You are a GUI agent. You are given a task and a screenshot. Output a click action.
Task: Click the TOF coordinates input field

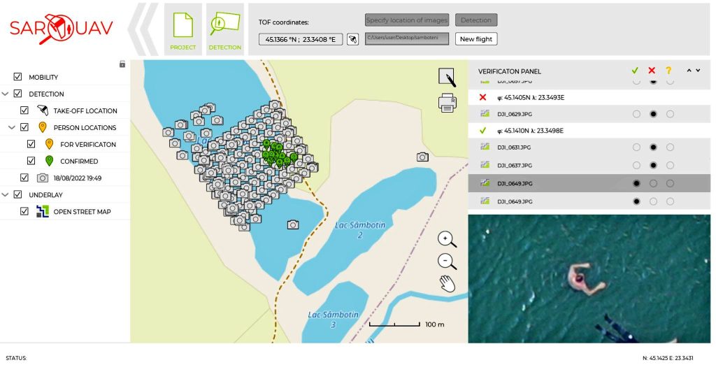coord(301,39)
